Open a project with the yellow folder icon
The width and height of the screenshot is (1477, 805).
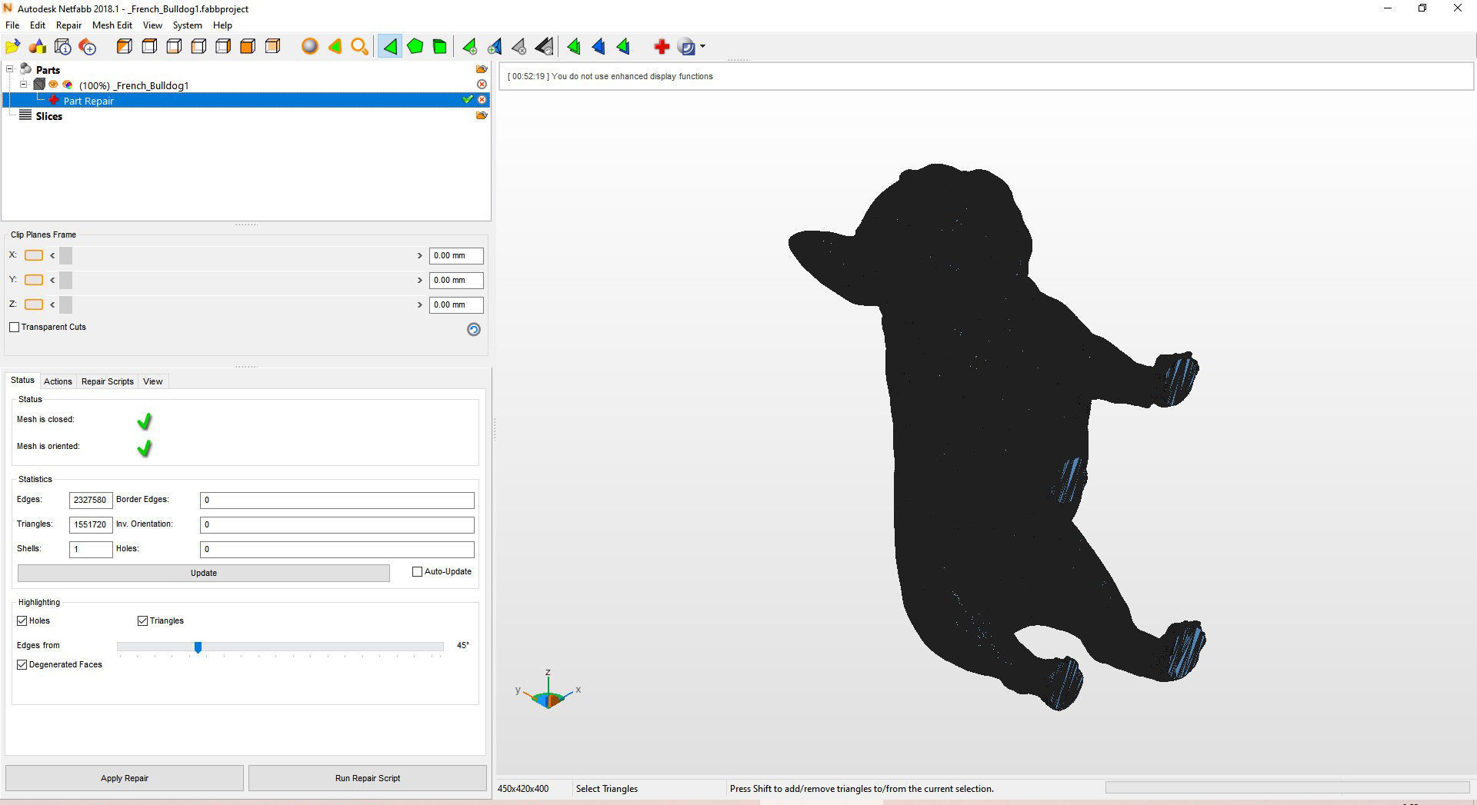click(x=13, y=47)
